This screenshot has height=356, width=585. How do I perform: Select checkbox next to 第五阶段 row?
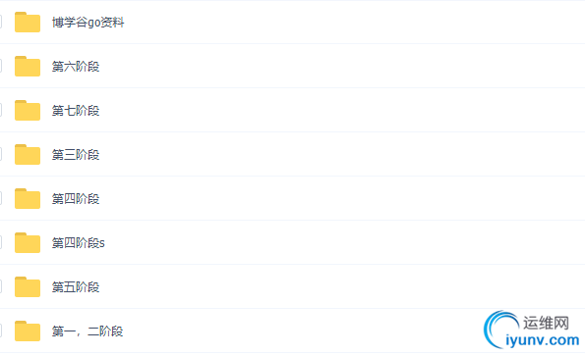0,286
